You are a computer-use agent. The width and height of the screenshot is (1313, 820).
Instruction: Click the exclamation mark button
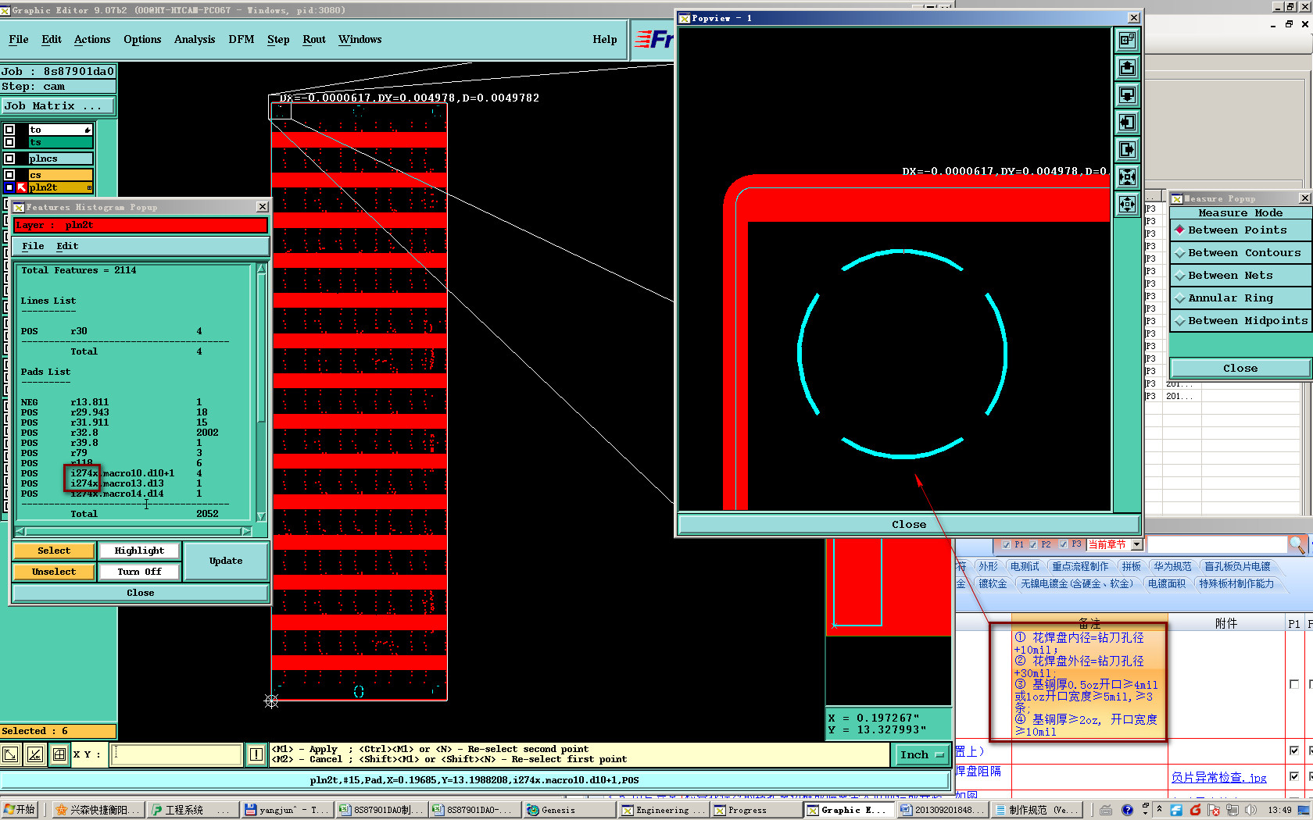coord(256,754)
